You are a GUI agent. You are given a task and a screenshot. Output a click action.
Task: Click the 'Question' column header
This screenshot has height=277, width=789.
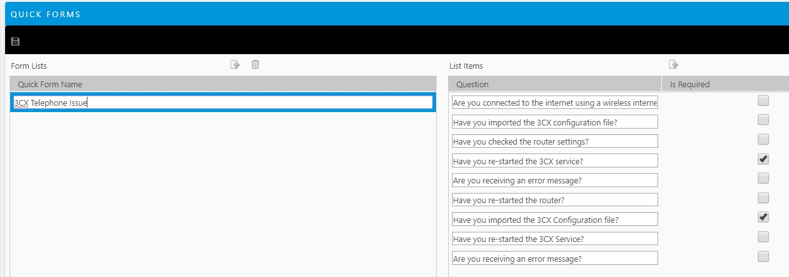click(x=472, y=84)
